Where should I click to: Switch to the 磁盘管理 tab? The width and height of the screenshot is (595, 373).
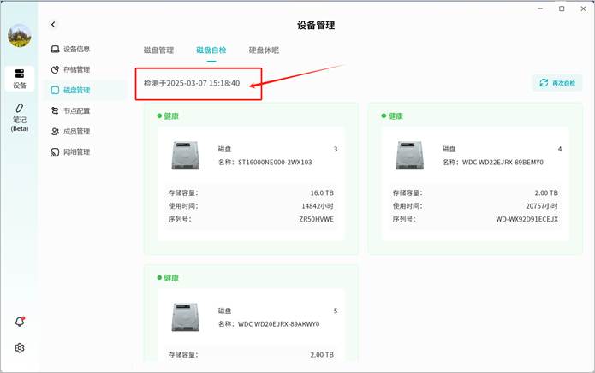point(158,50)
